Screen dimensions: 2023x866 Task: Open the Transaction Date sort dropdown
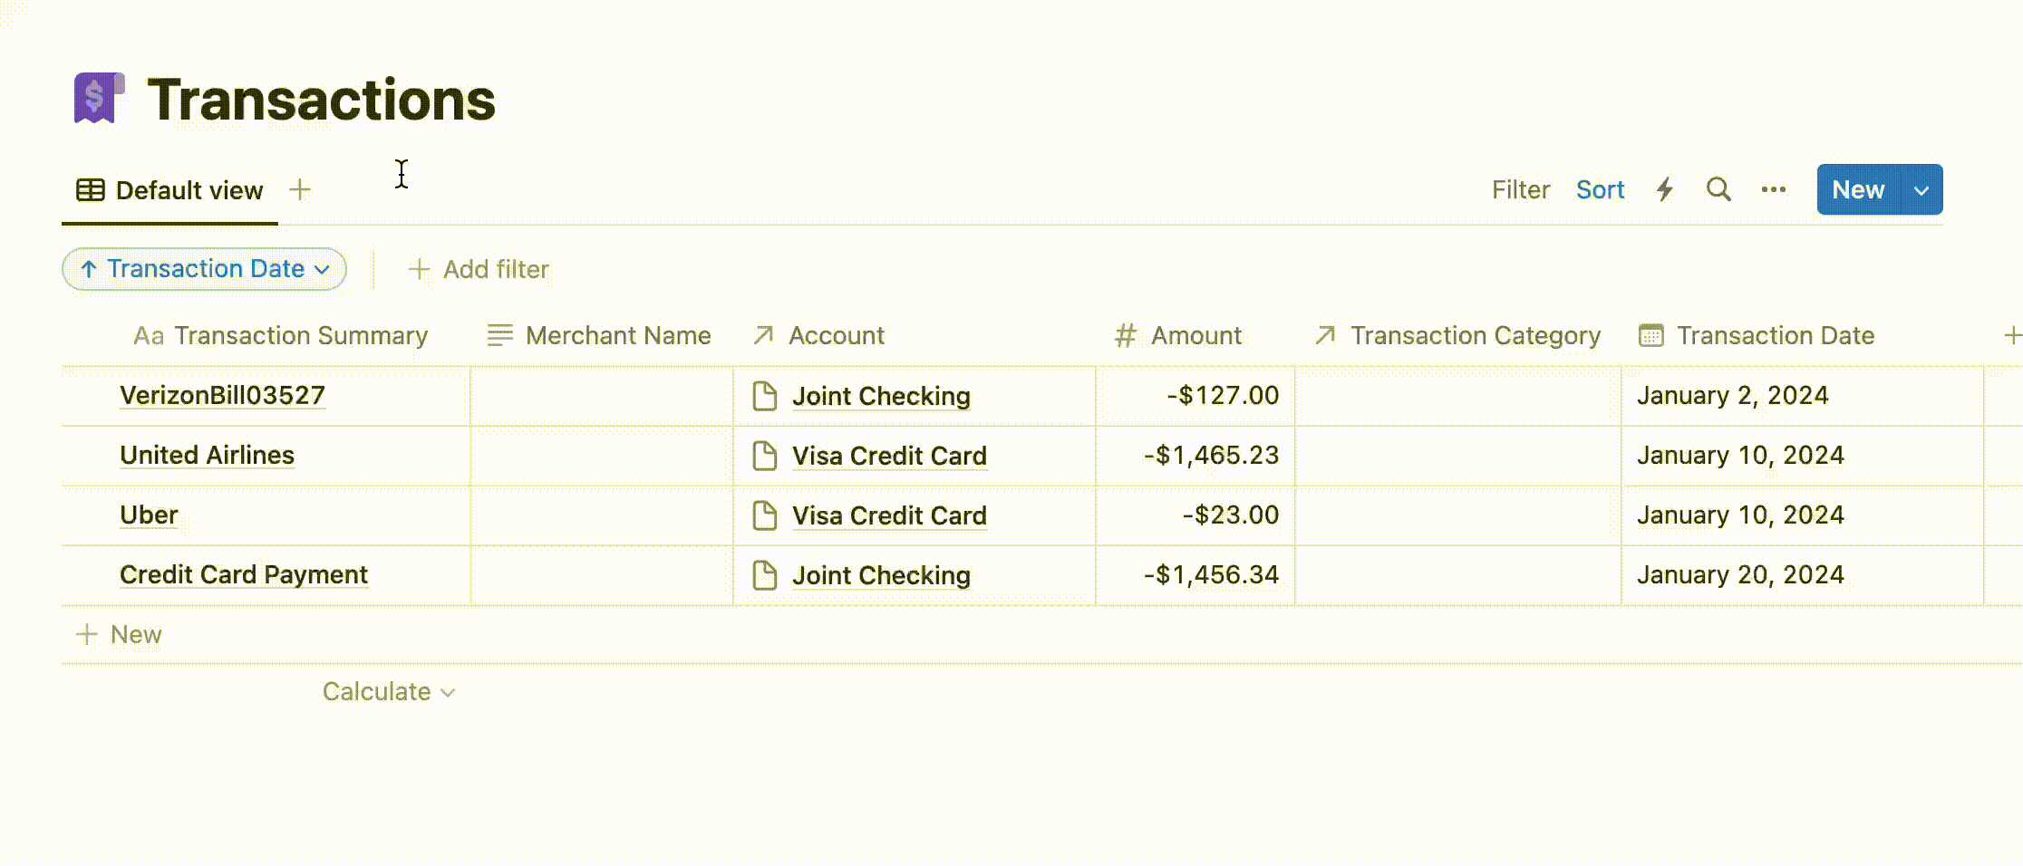click(203, 268)
